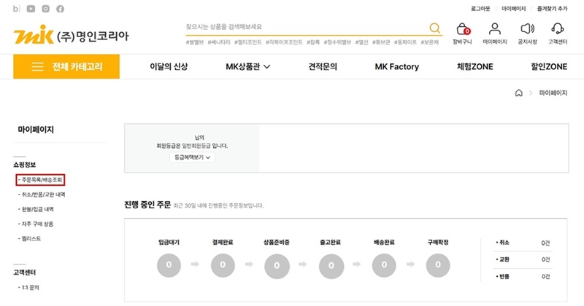The width and height of the screenshot is (584, 306).
Task: Open the Instagram social link icon
Action: click(45, 9)
